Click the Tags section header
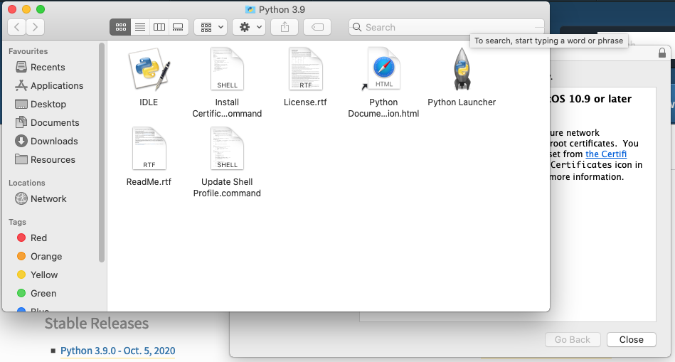The height and width of the screenshot is (362, 675). coord(17,222)
